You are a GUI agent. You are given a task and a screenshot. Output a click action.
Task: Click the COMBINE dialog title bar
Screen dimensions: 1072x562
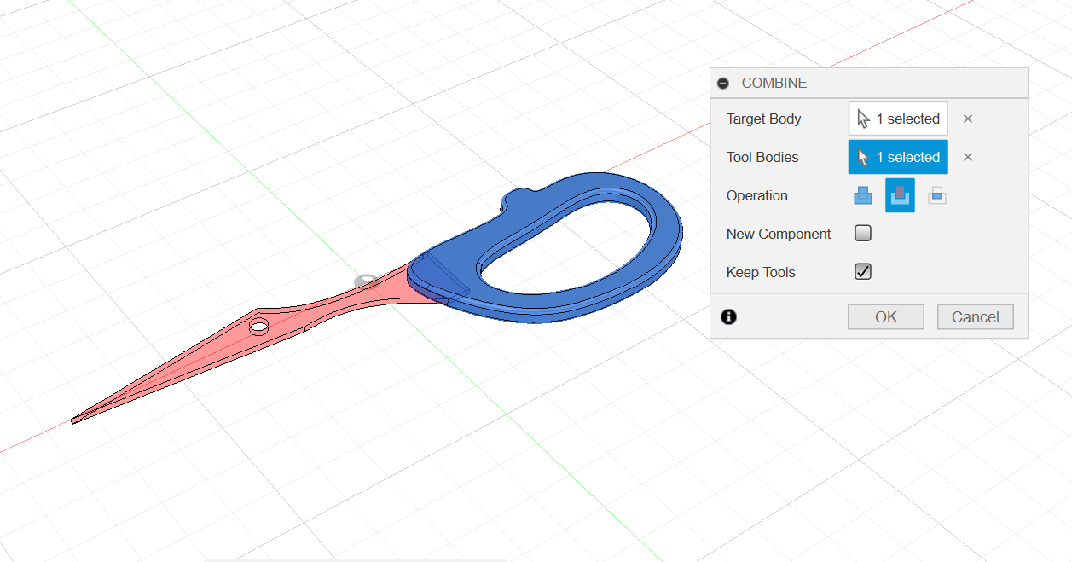pyautogui.click(x=870, y=84)
